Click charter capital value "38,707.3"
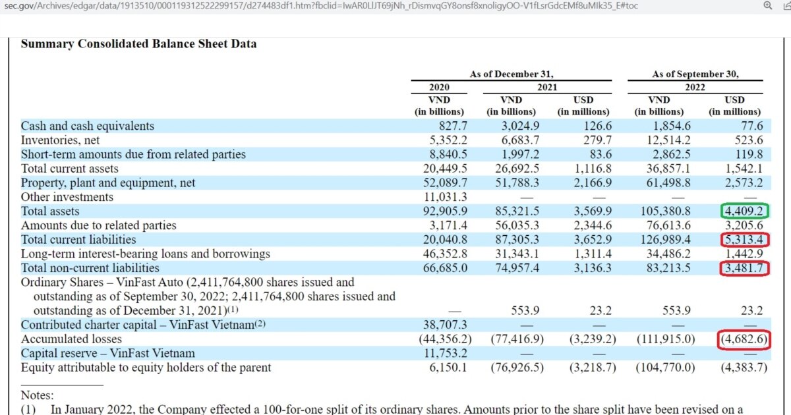The width and height of the screenshot is (791, 415). (x=444, y=325)
